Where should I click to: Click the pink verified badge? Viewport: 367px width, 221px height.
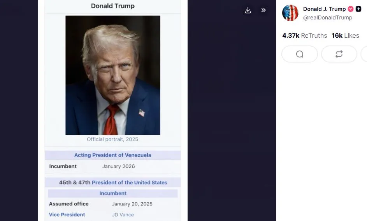(351, 9)
